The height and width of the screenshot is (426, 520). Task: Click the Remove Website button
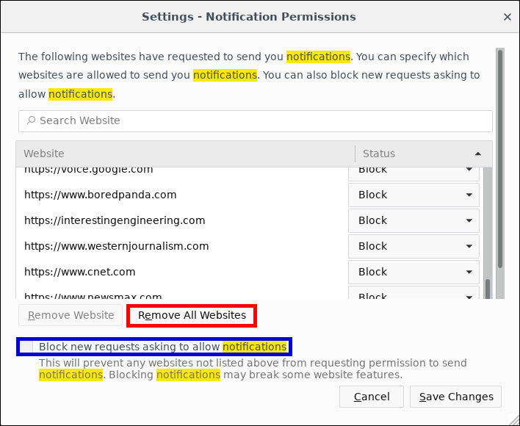click(x=71, y=315)
